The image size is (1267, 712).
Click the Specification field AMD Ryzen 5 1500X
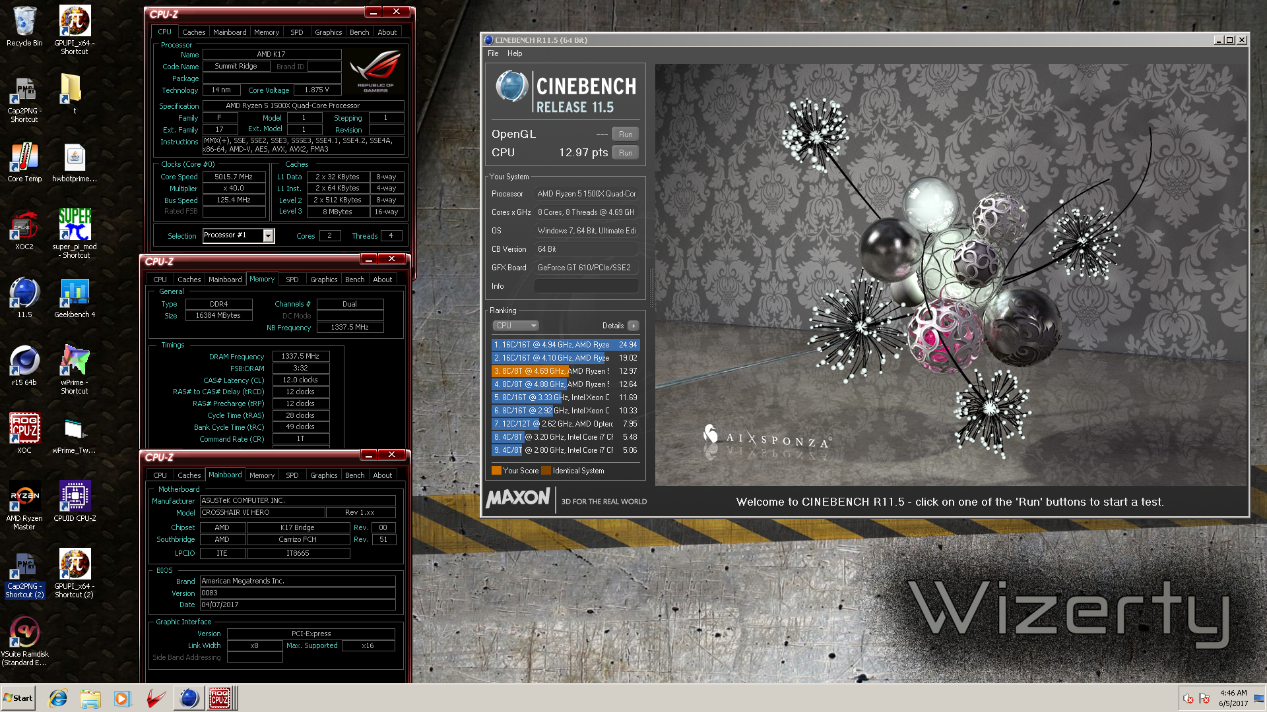pos(303,105)
